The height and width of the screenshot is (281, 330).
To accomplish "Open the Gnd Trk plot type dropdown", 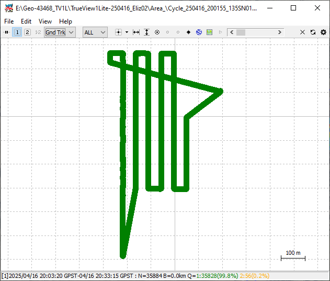I will (60, 32).
